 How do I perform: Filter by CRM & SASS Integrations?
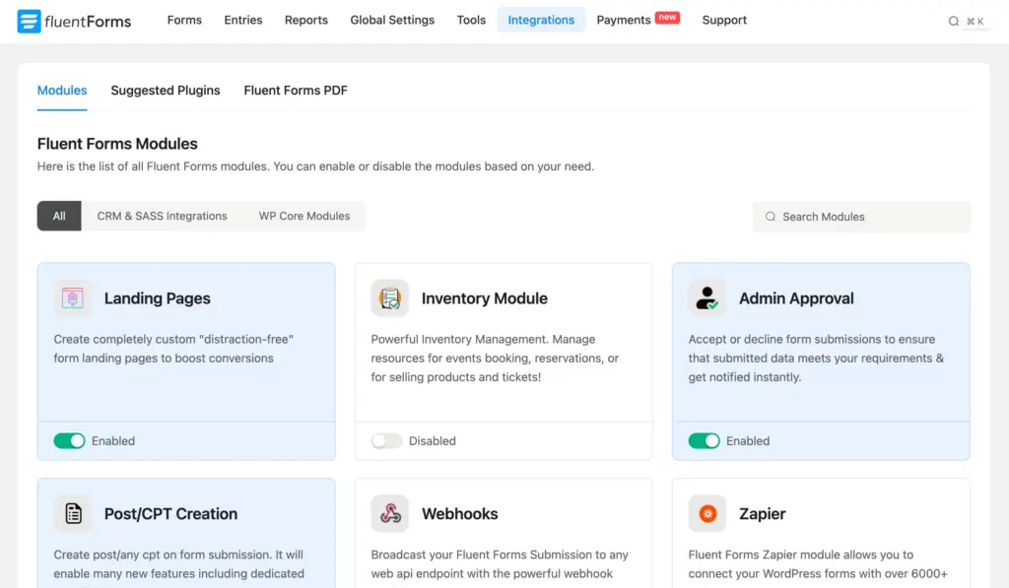pyautogui.click(x=163, y=216)
